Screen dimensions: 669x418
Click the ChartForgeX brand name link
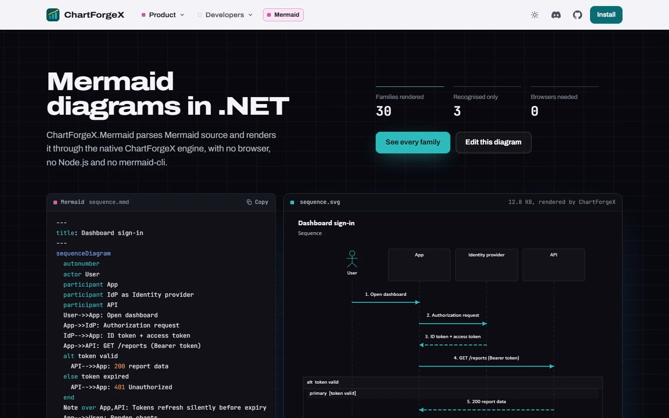click(x=94, y=15)
